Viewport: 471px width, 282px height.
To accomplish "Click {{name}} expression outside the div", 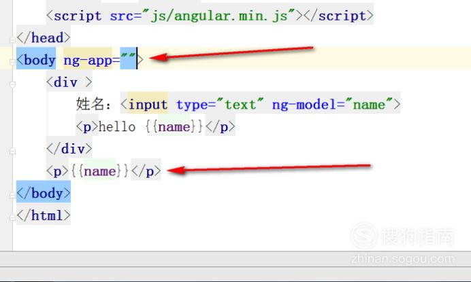I will tap(100, 171).
